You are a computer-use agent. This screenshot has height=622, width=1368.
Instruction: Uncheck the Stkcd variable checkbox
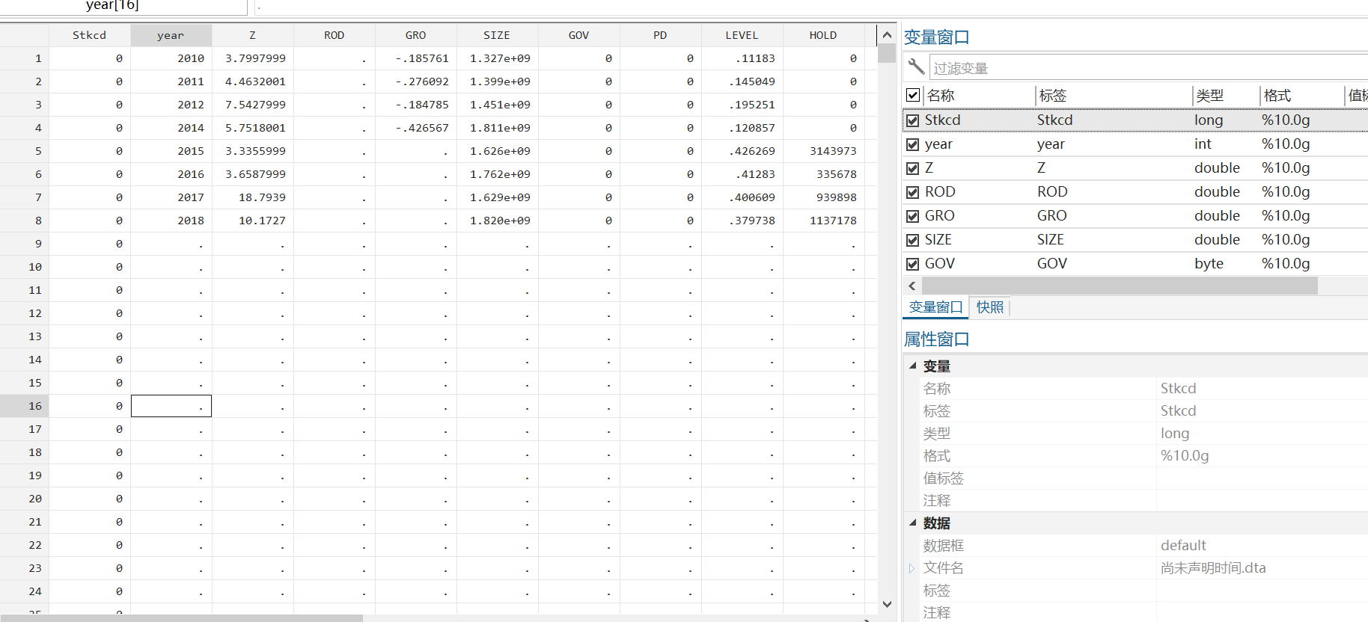coord(912,120)
